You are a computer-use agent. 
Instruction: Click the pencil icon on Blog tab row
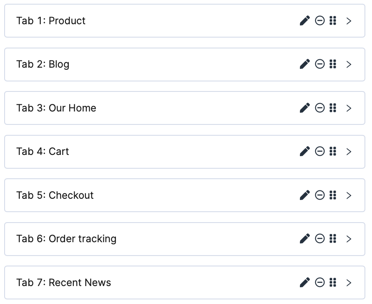coord(305,64)
